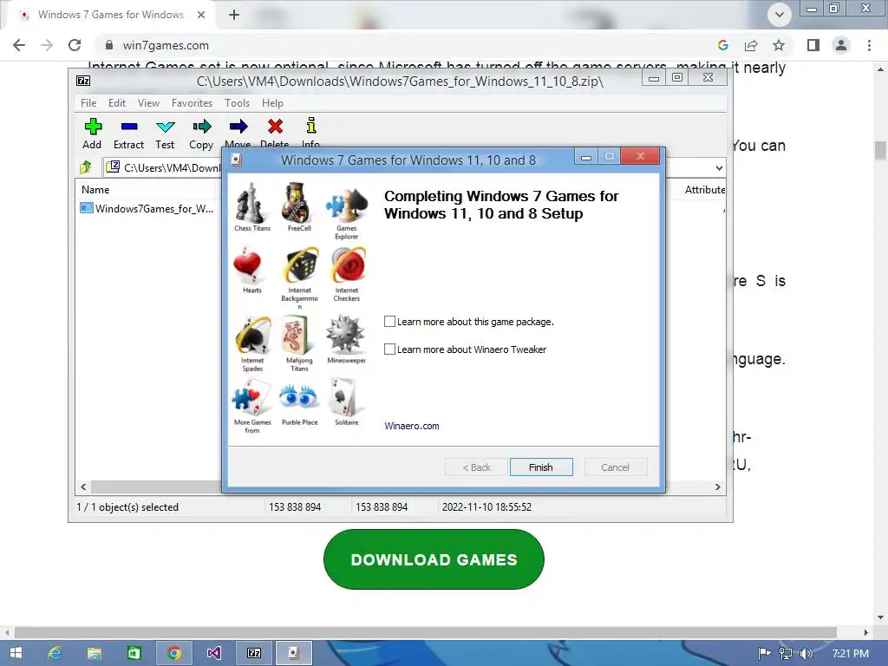Open Chrome's three-dot menu
This screenshot has width=888, height=666.
click(869, 45)
